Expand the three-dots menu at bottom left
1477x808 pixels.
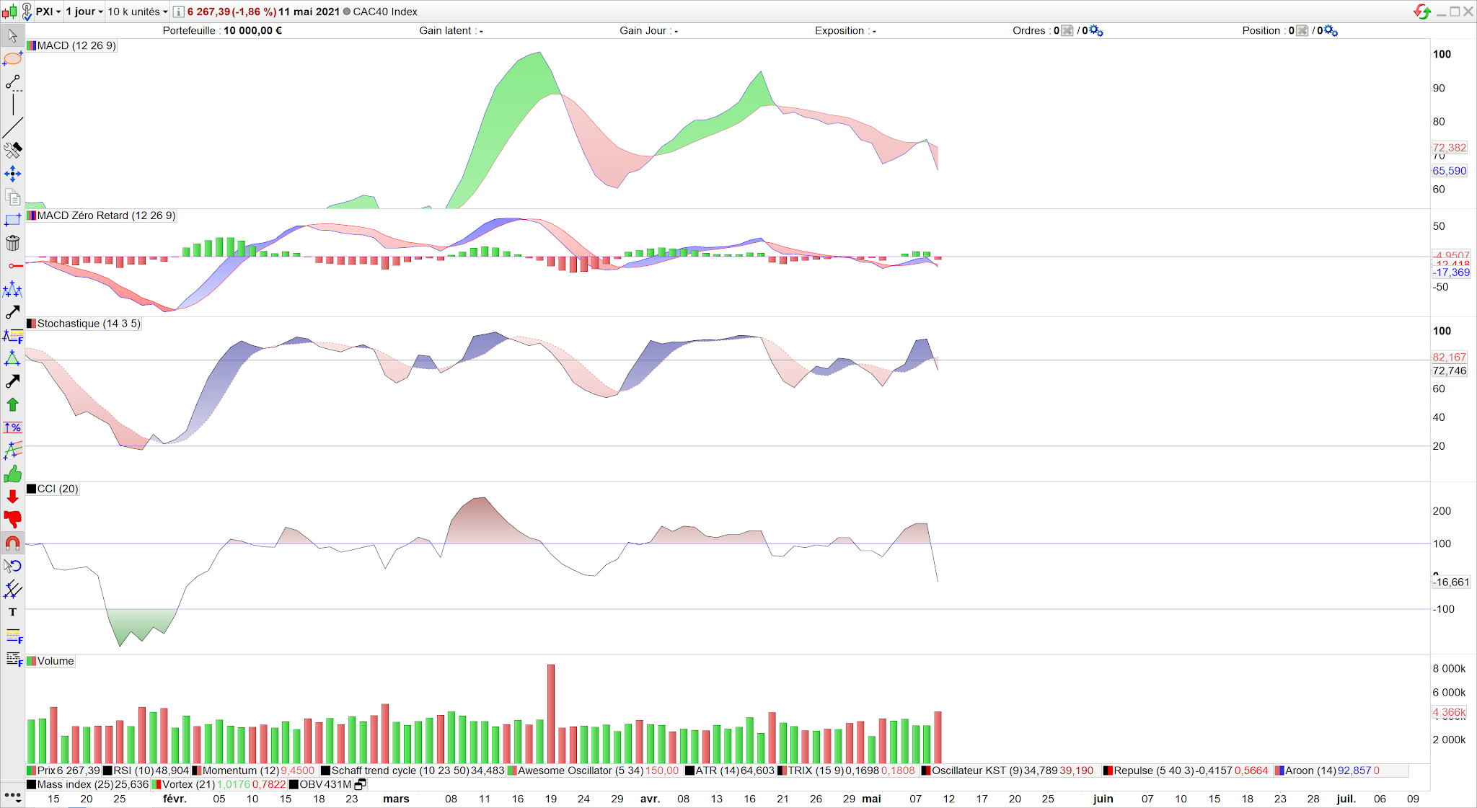click(12, 796)
